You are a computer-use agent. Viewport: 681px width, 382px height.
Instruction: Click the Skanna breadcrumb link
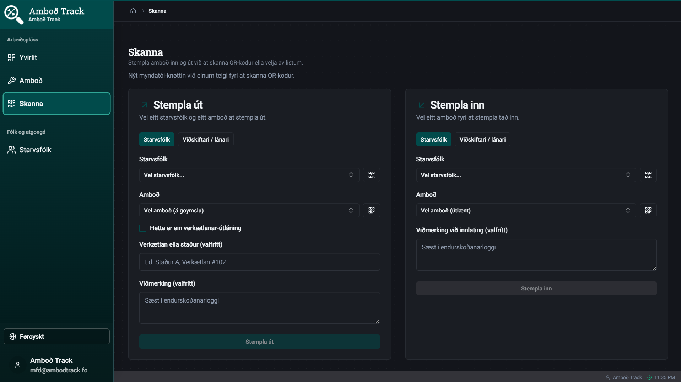pos(157,11)
